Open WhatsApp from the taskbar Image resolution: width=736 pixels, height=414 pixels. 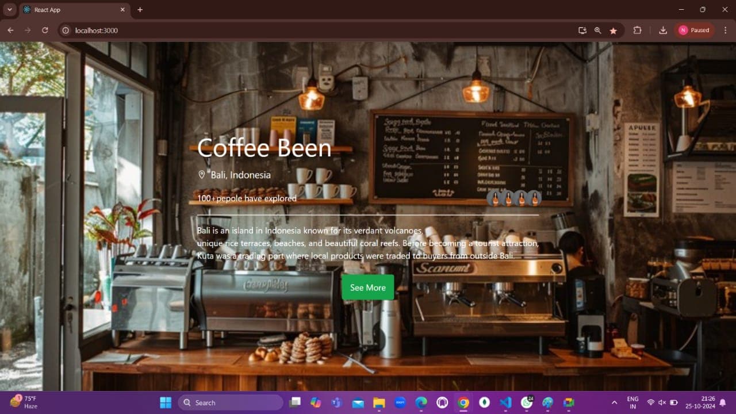pyautogui.click(x=526, y=402)
